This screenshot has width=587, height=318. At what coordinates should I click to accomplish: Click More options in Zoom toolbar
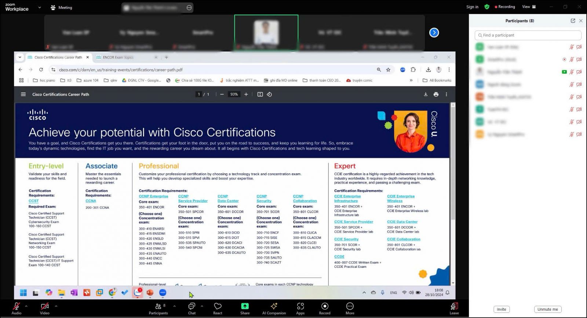point(350,308)
